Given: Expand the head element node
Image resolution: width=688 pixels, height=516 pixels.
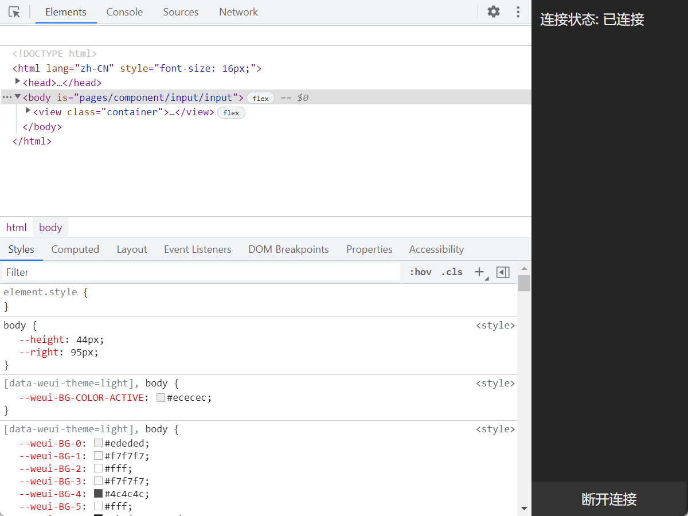Looking at the screenshot, I should pyautogui.click(x=18, y=82).
